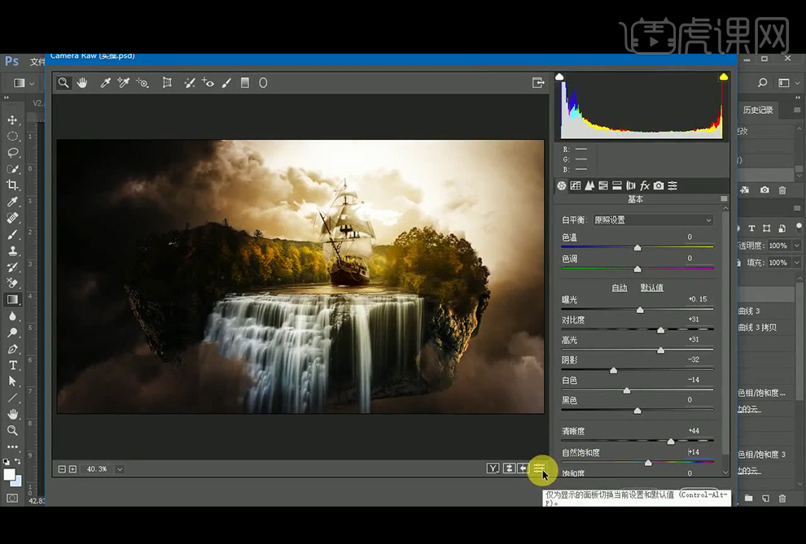Click the zoom out minus button

[x=62, y=469]
